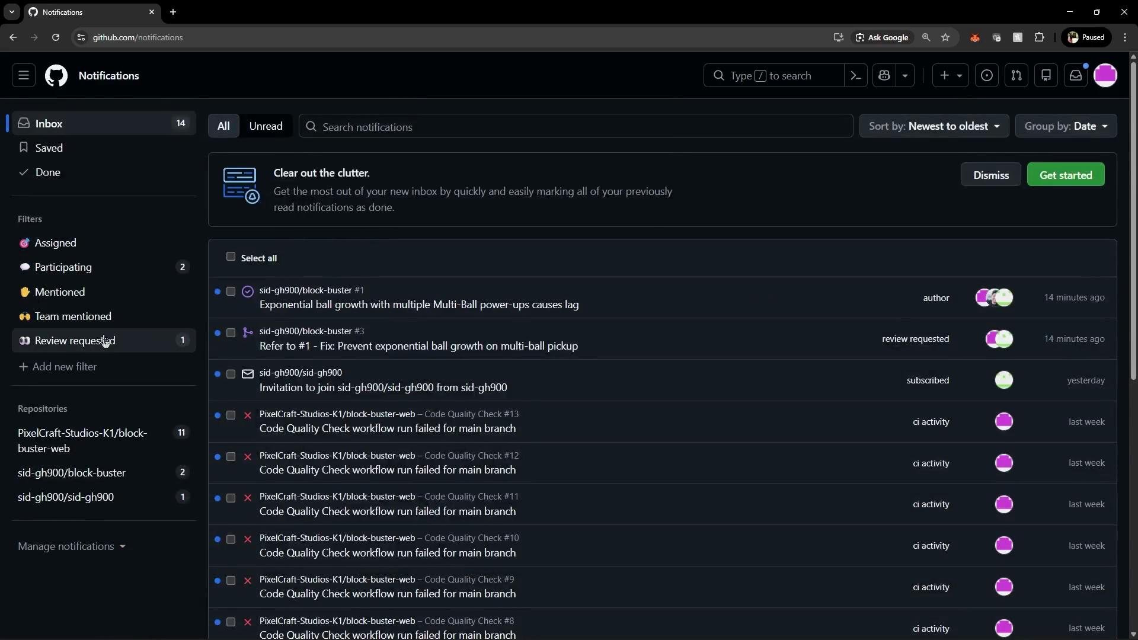
Task: Check the box for Code Quality Check #9
Action: pos(231,581)
